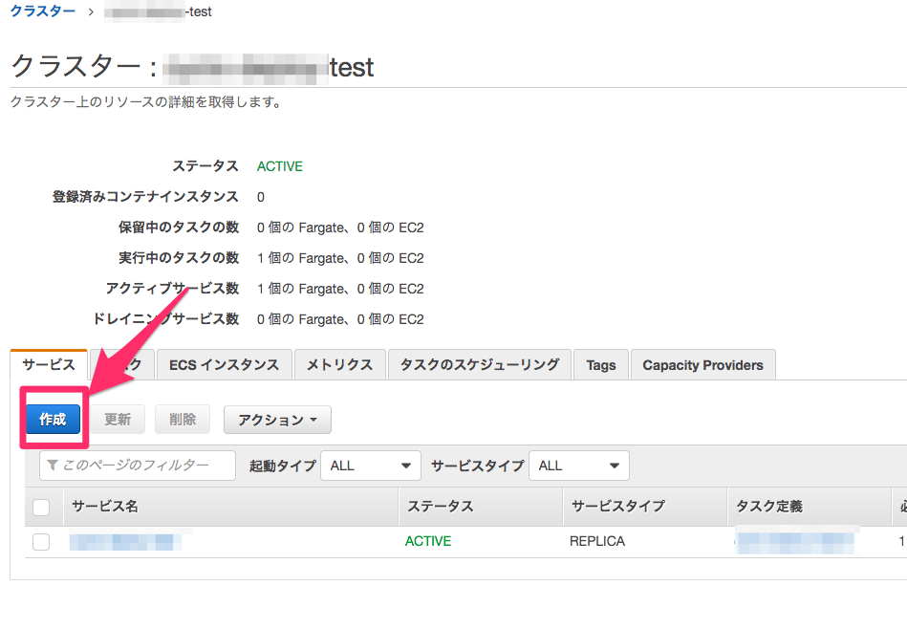The height and width of the screenshot is (629, 907).
Task: Expand the 起動タイプ ALL dropdown
Action: [371, 466]
